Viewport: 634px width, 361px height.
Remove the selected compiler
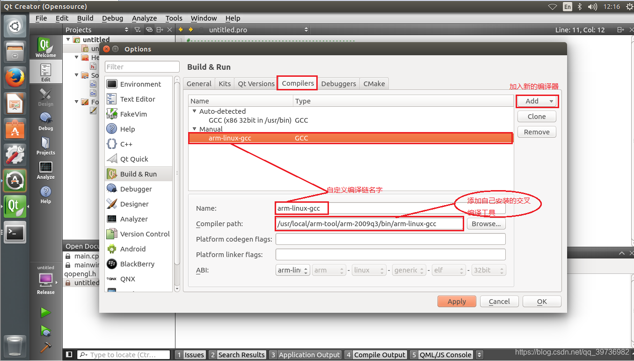[x=537, y=132]
